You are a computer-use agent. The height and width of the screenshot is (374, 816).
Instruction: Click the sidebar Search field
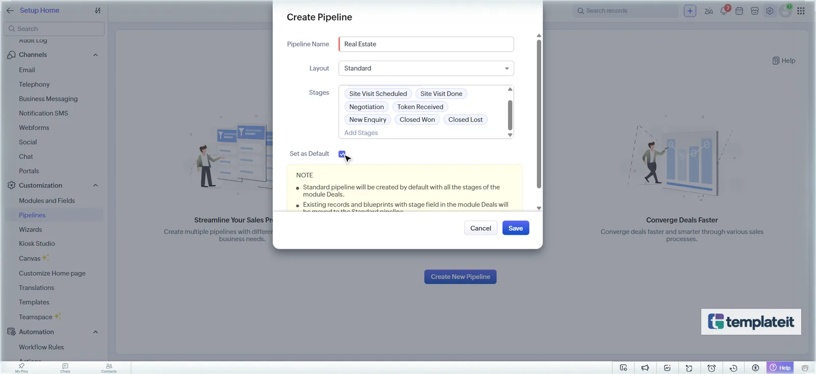pos(54,29)
